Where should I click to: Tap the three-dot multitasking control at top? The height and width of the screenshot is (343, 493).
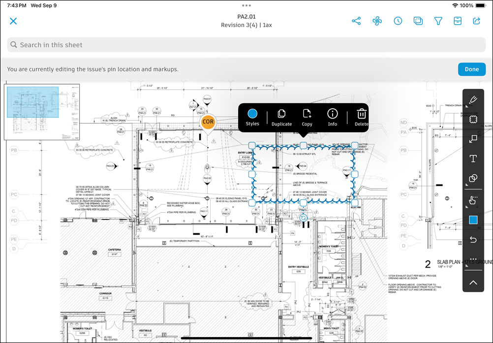(246, 5)
